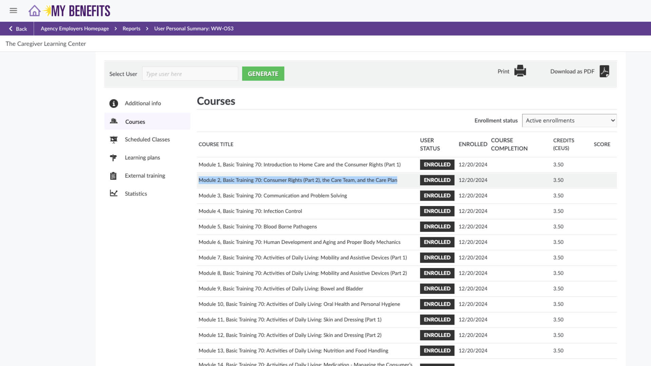This screenshot has height=366, width=651.
Task: Select Courses in the sidebar
Action: coord(135,122)
